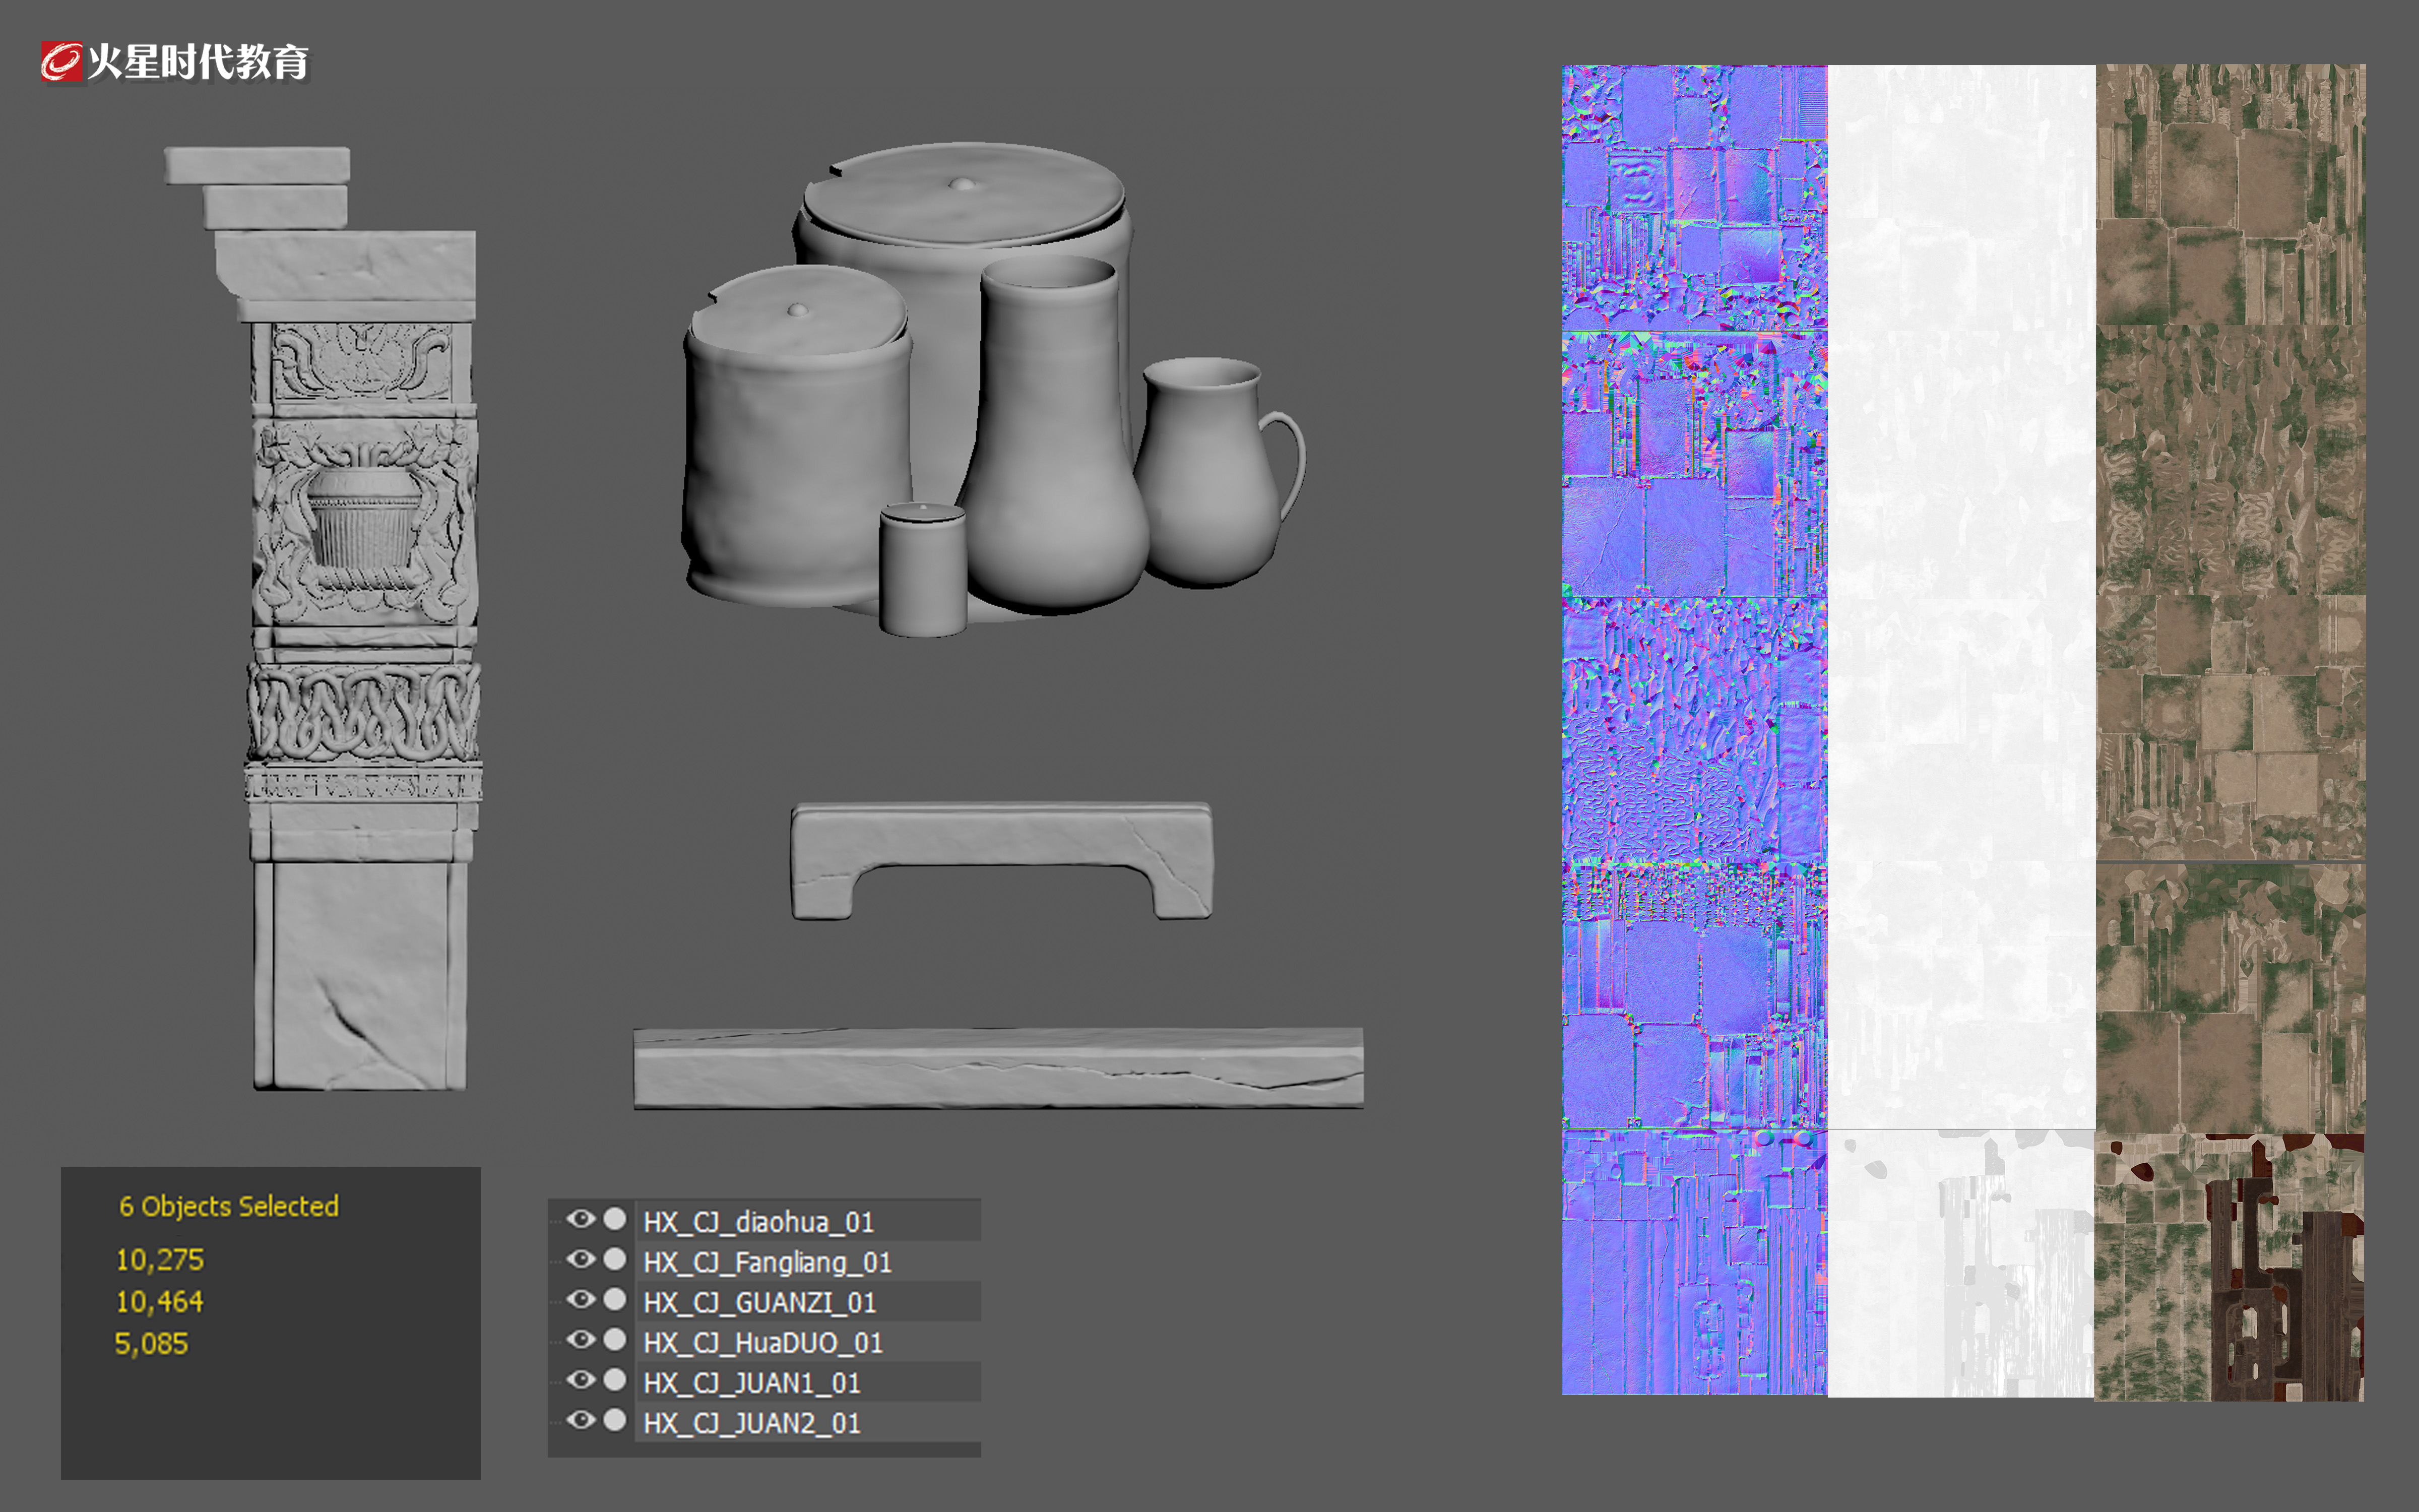Click the white circle icon beside HX_CJ_JUAN1_01
Image resolution: width=2419 pixels, height=1512 pixels.
click(x=615, y=1380)
